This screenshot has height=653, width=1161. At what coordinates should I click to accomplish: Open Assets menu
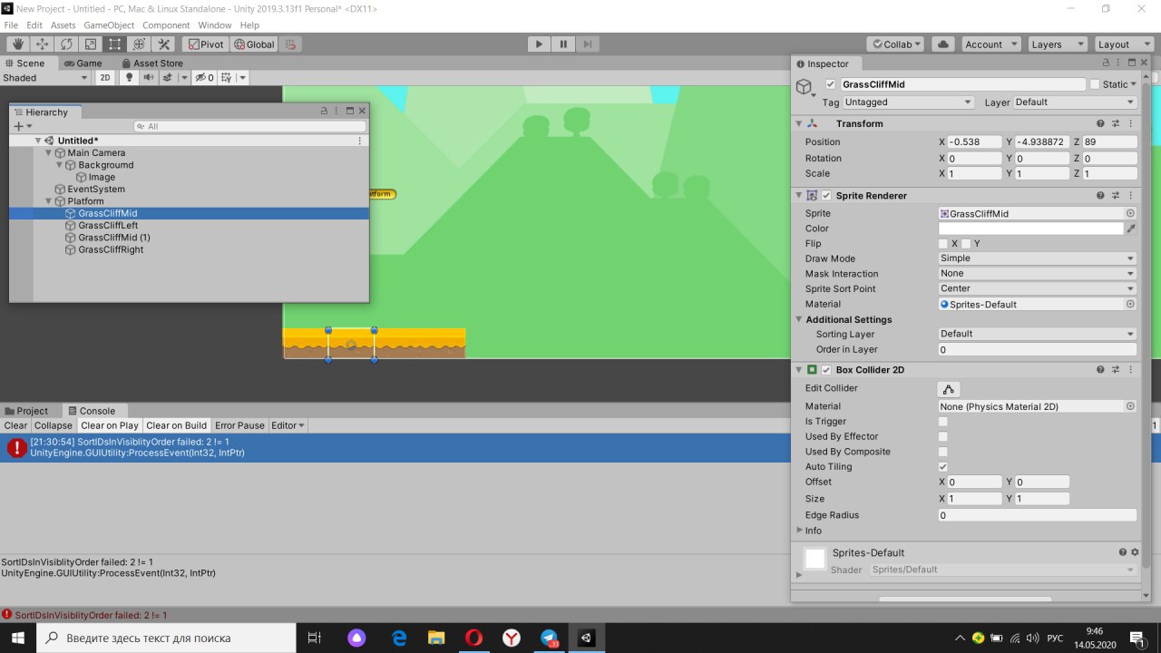coord(63,25)
